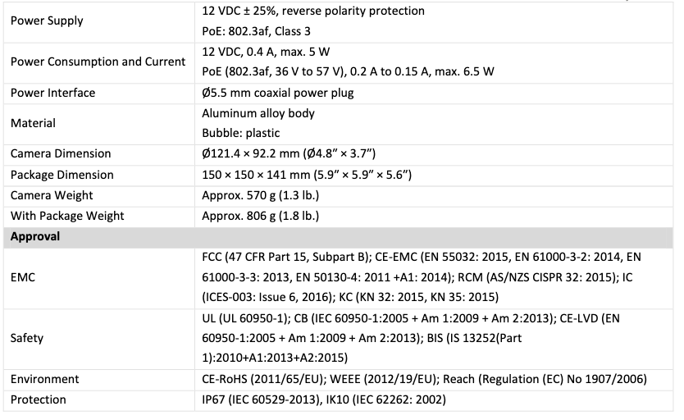Click the Power Interface row label
This screenshot has width=684, height=420.
tap(52, 93)
